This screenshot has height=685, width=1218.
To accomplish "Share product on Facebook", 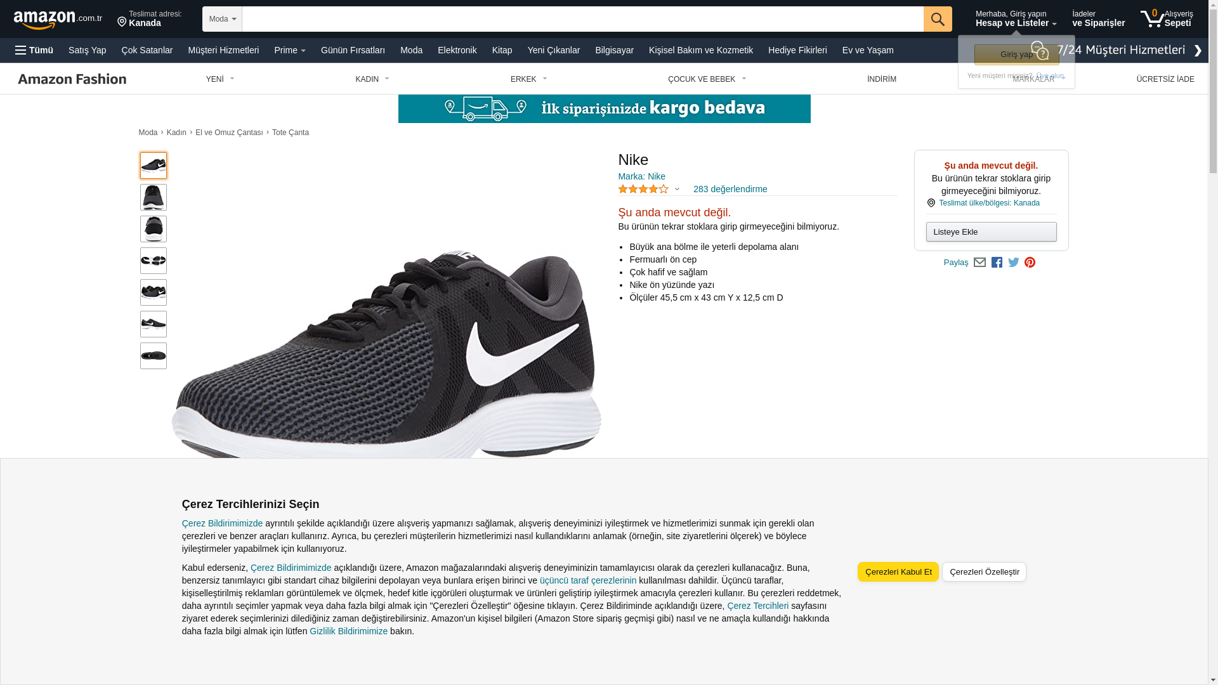I will click(997, 263).
